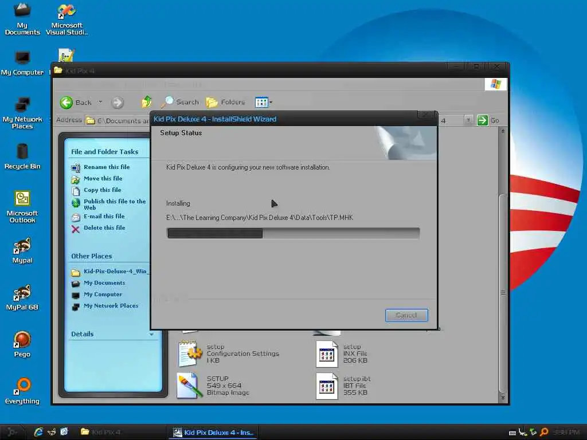Click Rename this file task

click(107, 167)
